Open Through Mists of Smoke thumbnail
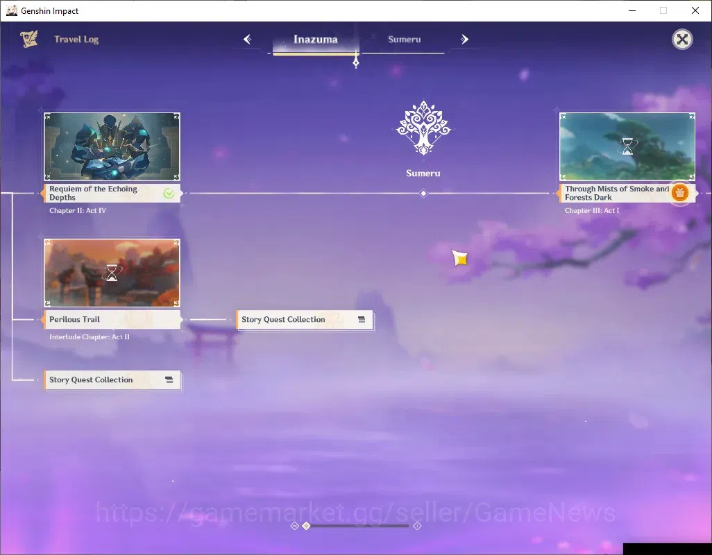This screenshot has height=555, width=712. coord(627,146)
